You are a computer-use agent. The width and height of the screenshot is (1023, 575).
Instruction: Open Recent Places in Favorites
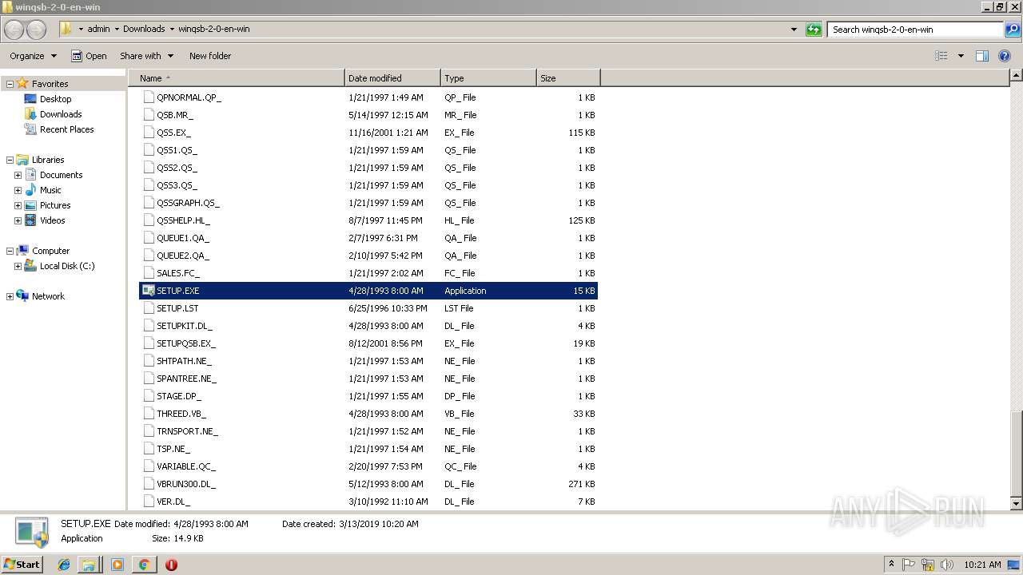pos(67,129)
